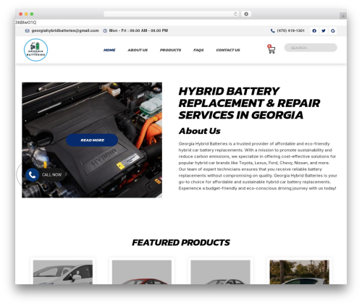Click the Hybrid Battery Replacement headline
The height and width of the screenshot is (306, 362).
coord(249,103)
